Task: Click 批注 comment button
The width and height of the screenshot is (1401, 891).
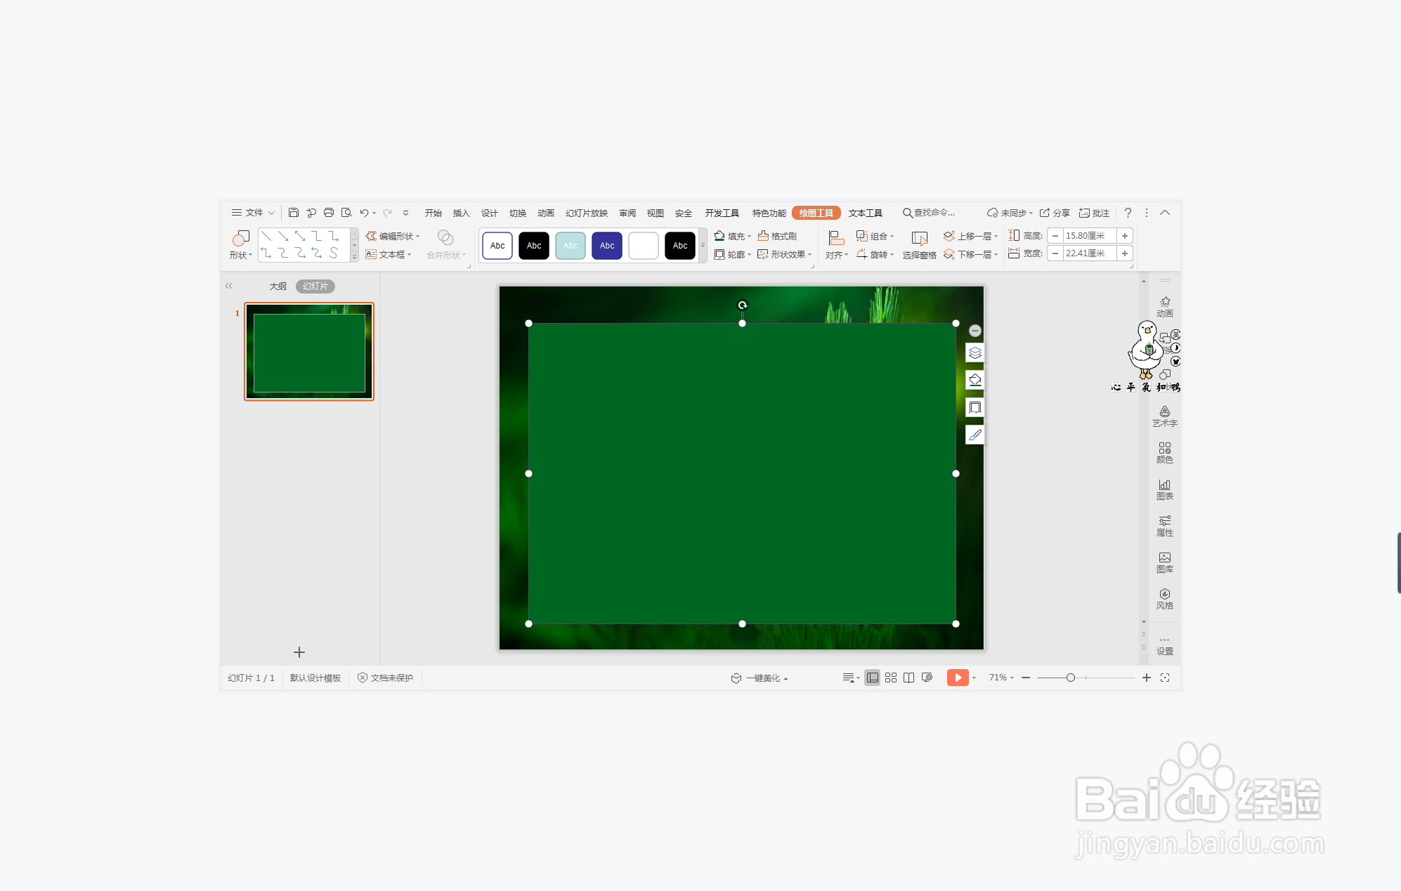Action: (x=1094, y=213)
